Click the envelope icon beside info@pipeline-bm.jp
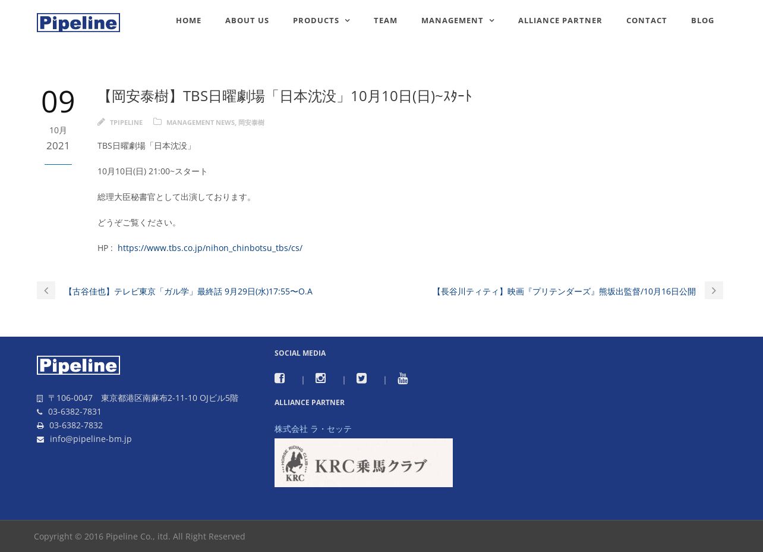This screenshot has height=552, width=763. click(40, 440)
